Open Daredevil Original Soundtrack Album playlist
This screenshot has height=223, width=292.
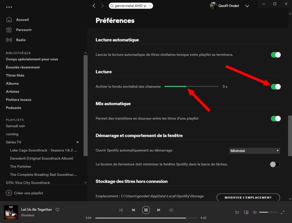tap(41, 159)
